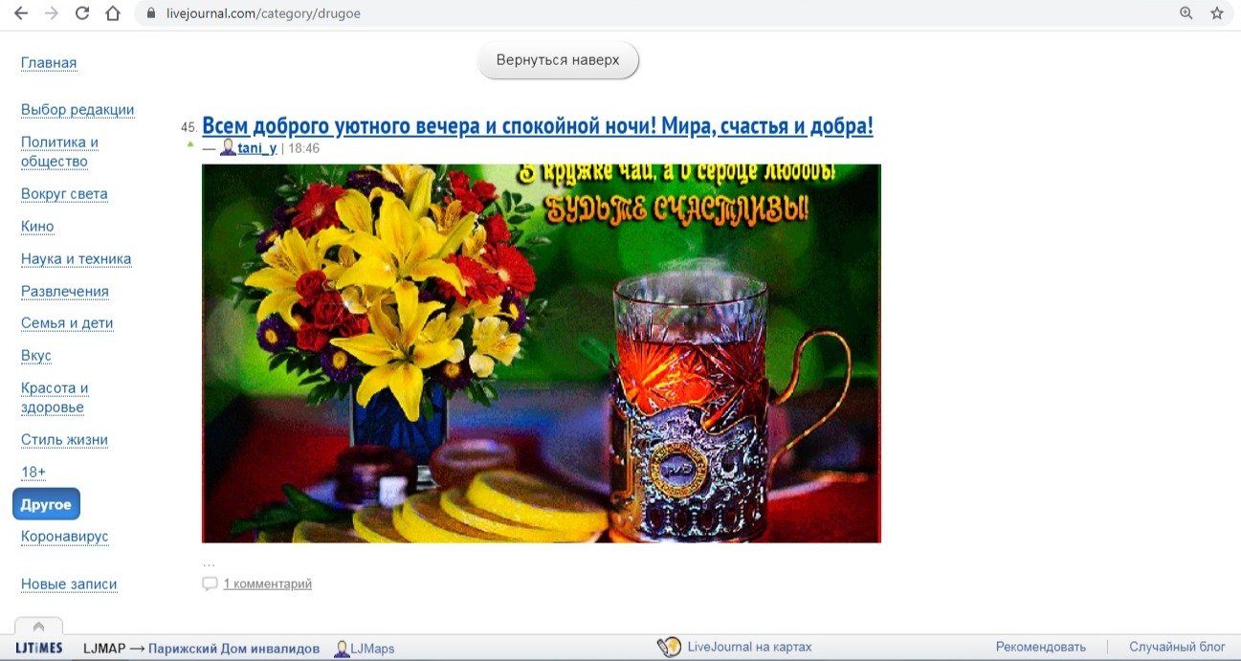Open Вокруг света category
This screenshot has height=661, width=1241.
(64, 194)
